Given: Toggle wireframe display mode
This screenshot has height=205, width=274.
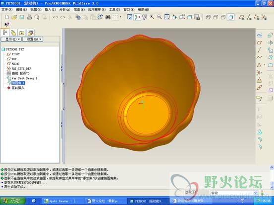Looking at the screenshot, I should pos(208,17).
